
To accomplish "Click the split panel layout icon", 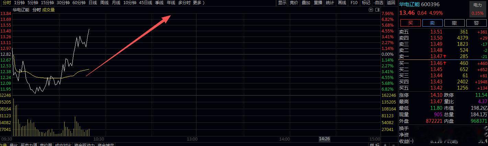I will [x=377, y=10].
